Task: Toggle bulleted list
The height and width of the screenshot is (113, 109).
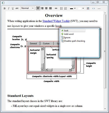Action: coord(62,9)
